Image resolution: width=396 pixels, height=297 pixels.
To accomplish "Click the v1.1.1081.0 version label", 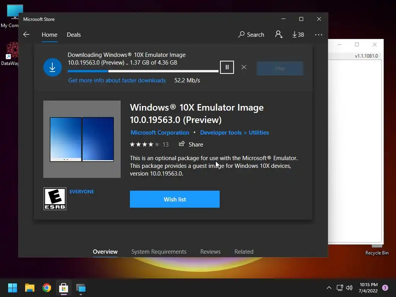I will [366, 56].
